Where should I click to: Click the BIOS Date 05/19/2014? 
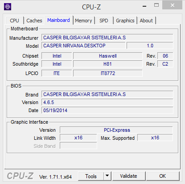(x=107, y=110)
